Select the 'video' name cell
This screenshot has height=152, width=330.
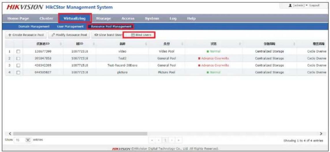point(122,51)
